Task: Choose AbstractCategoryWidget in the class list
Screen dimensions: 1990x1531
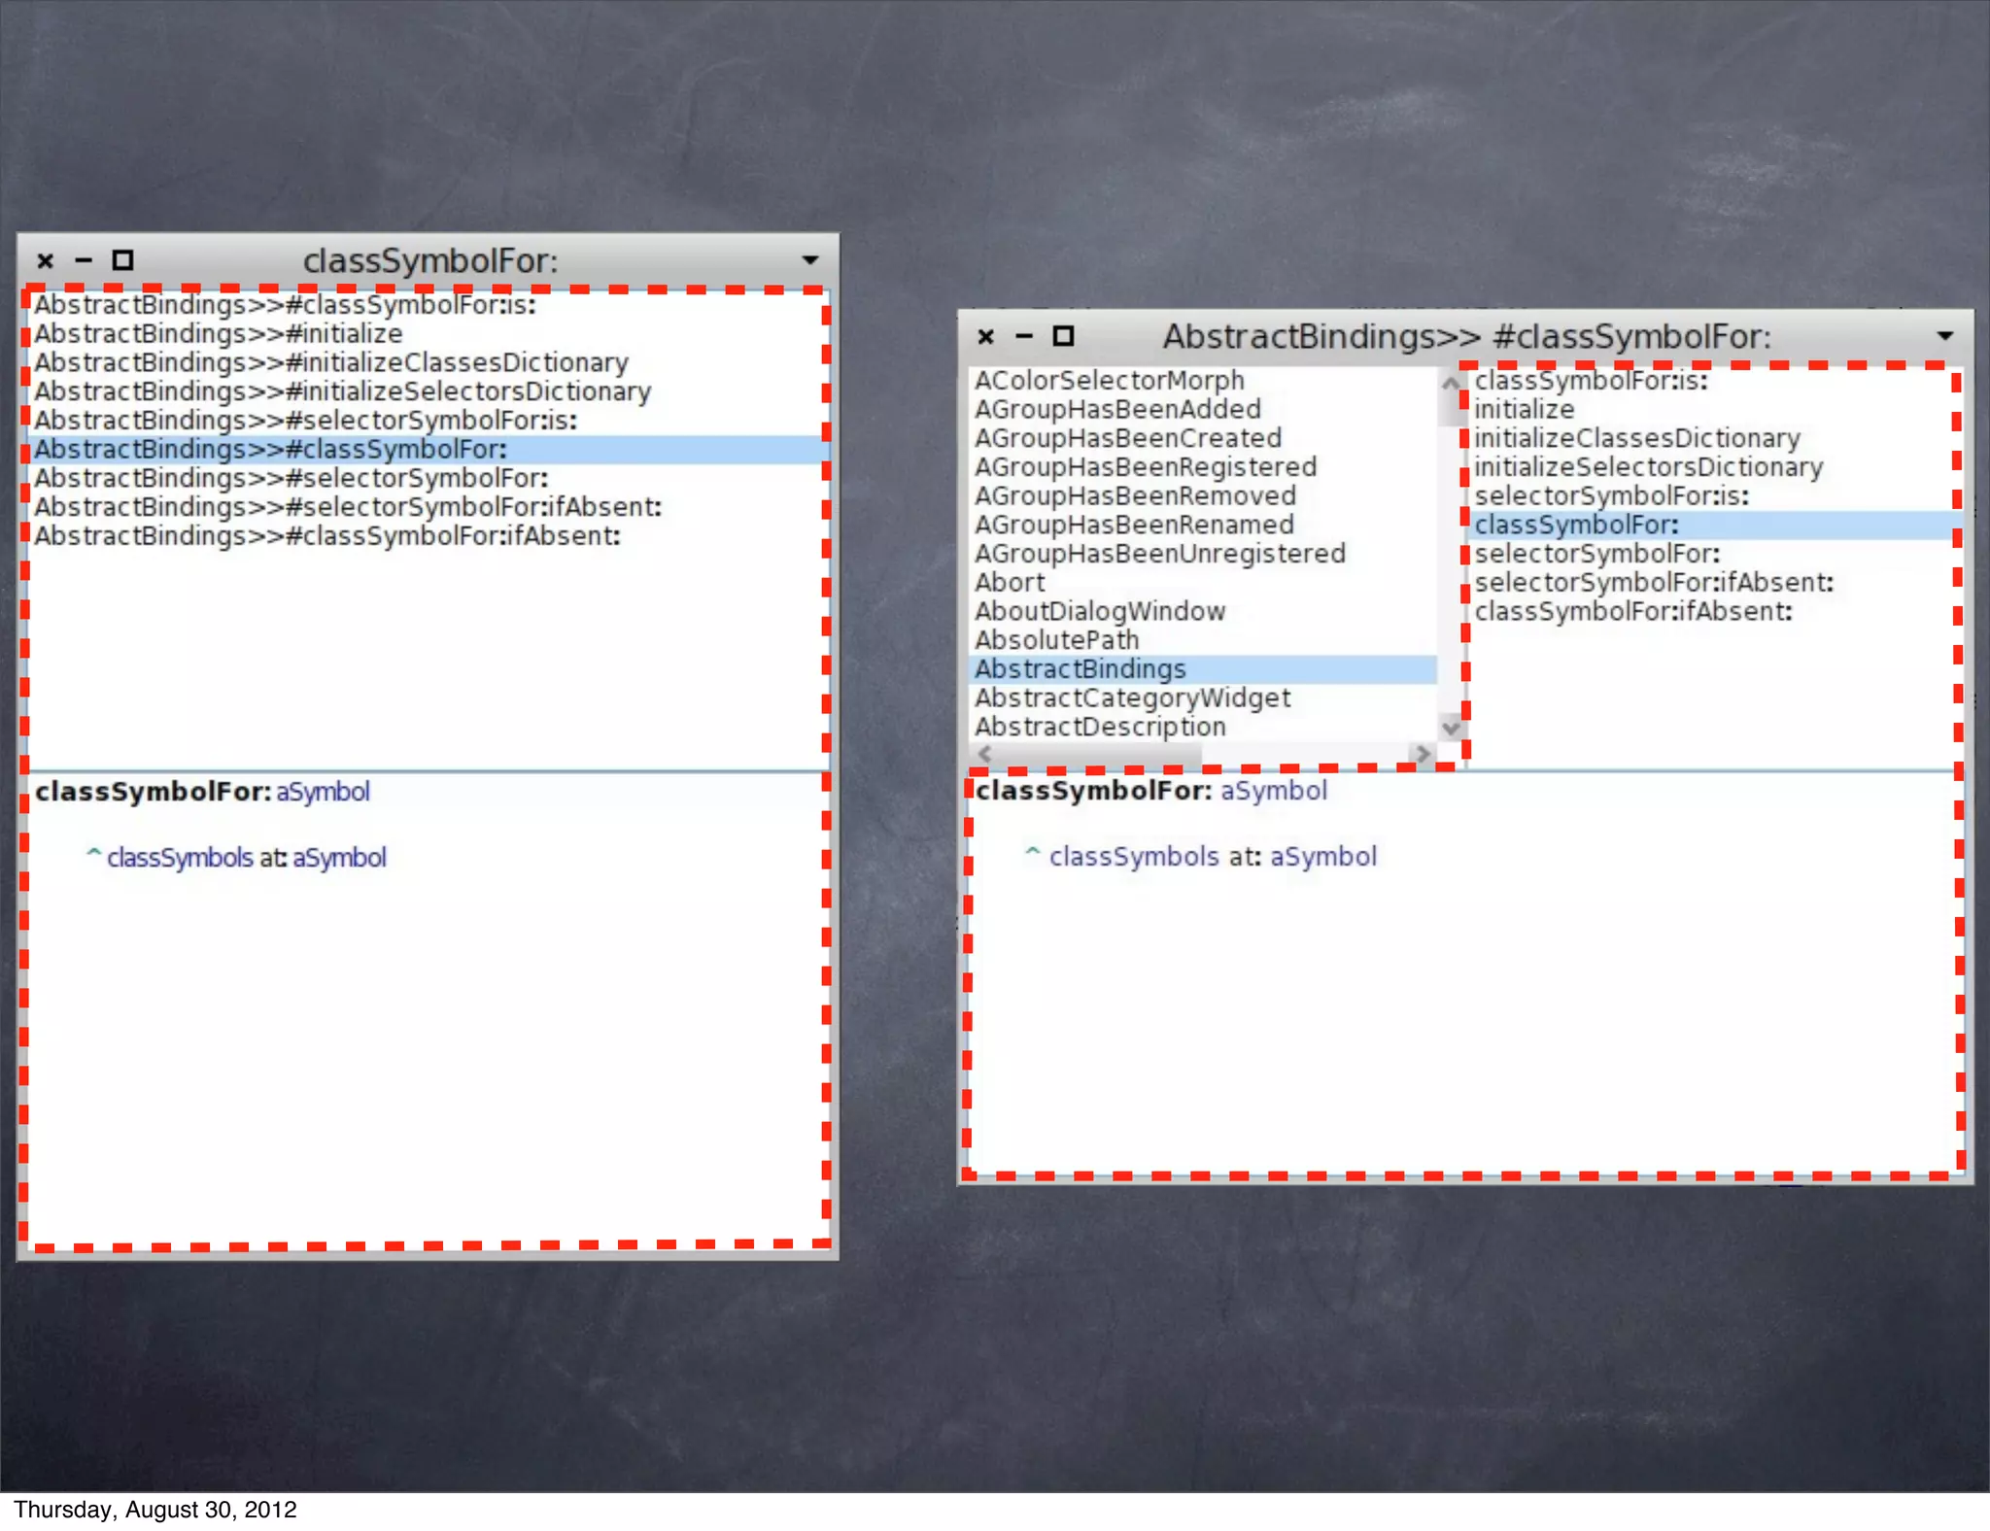Action: click(x=1132, y=697)
